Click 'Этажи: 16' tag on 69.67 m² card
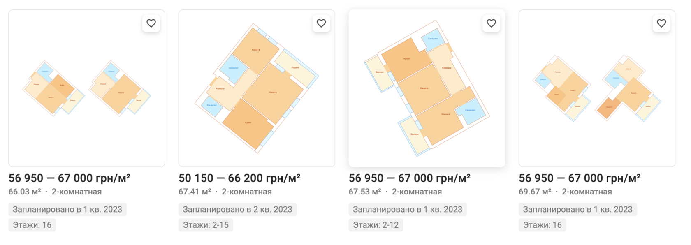Screen dimensions: 691x245 [x=542, y=225]
